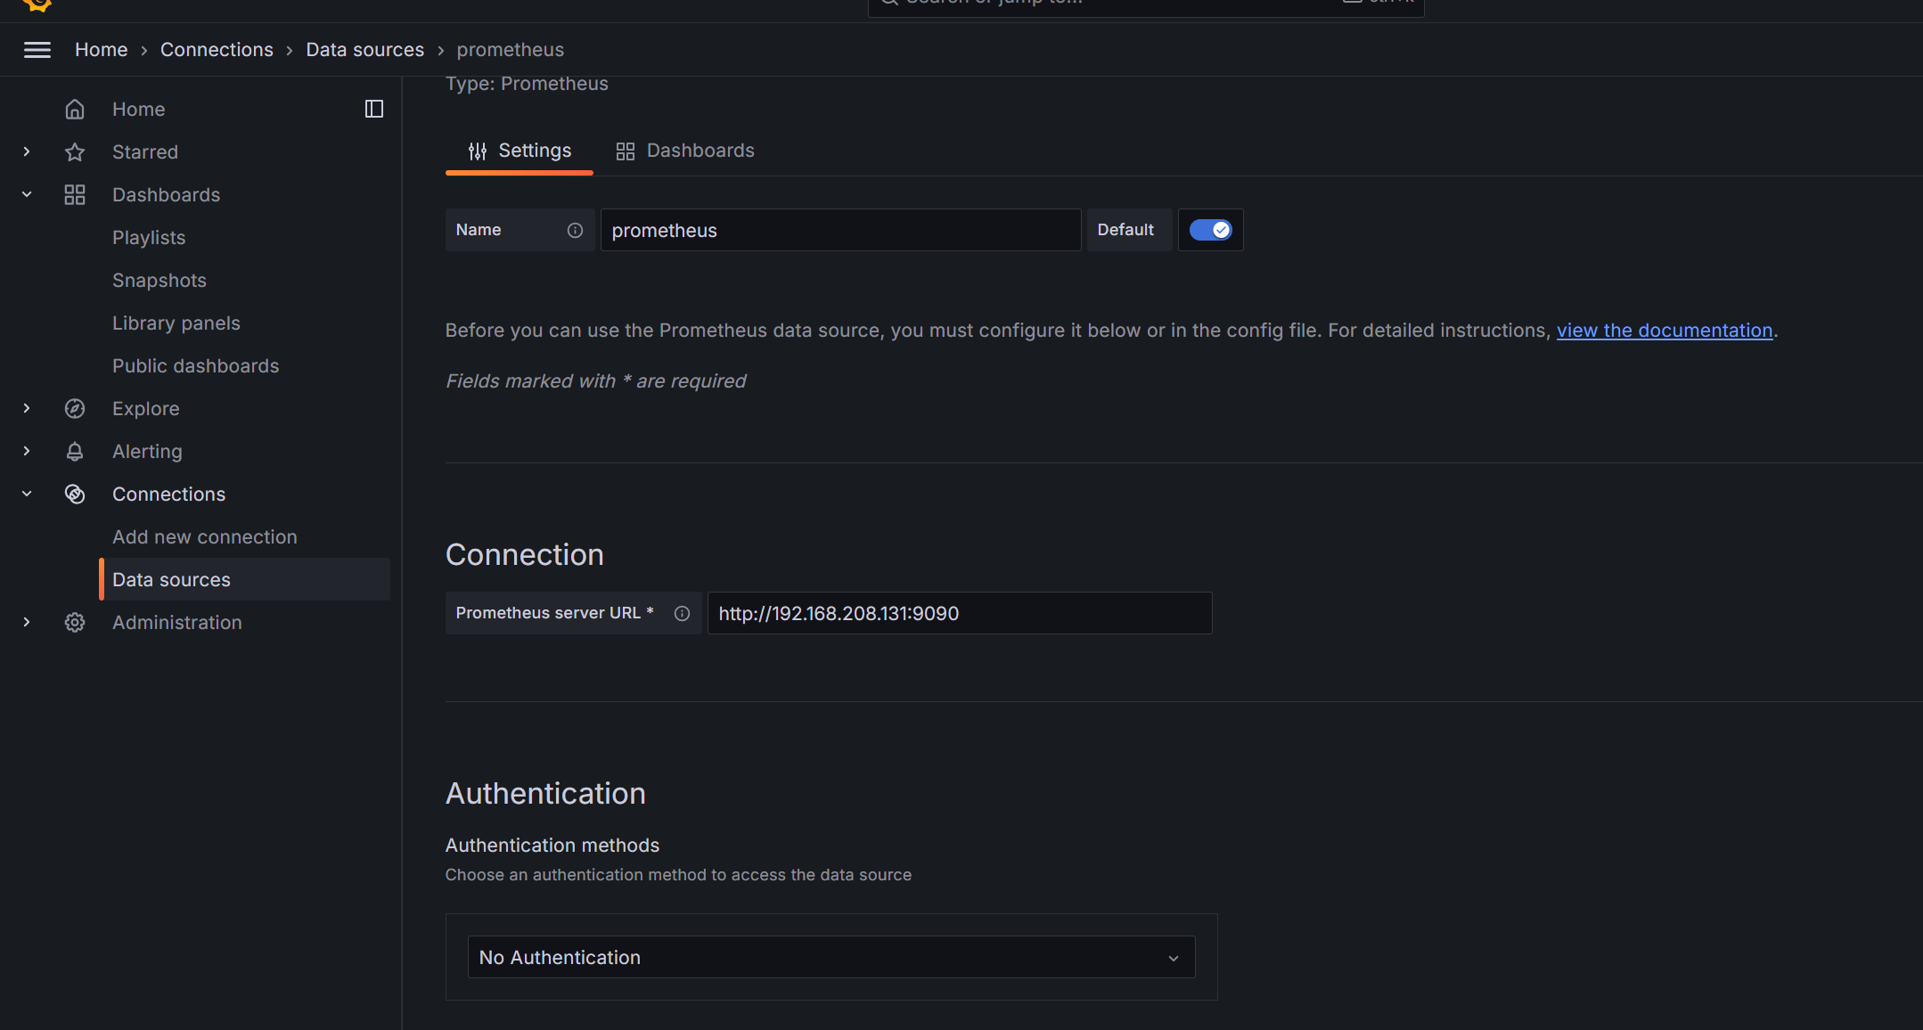Click info icon beside Prometheus server URL
Viewport: 1923px width, 1030px height.
point(682,614)
